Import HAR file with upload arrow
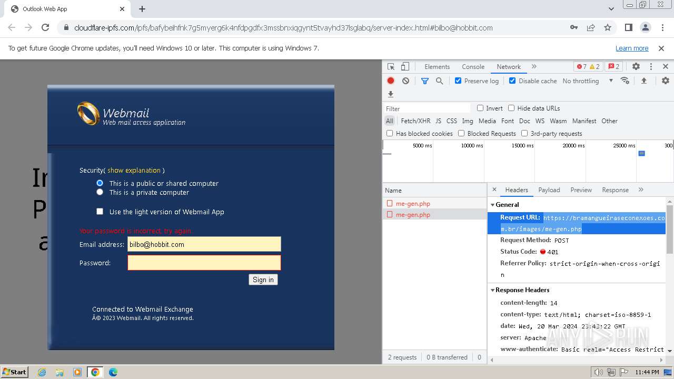674x379 pixels. (x=643, y=81)
